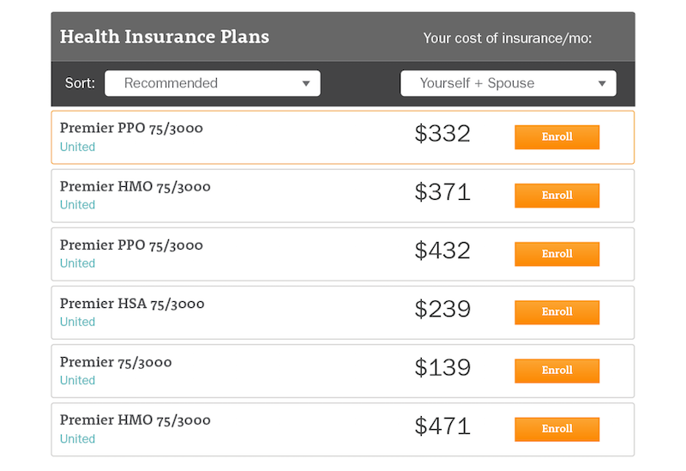Click the arrow on the Sort dropdown
The image size is (686, 471).
tap(306, 84)
